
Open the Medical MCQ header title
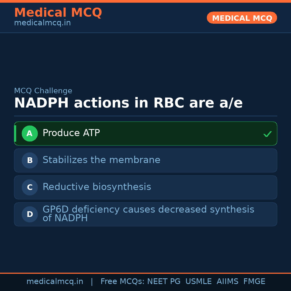click(58, 12)
